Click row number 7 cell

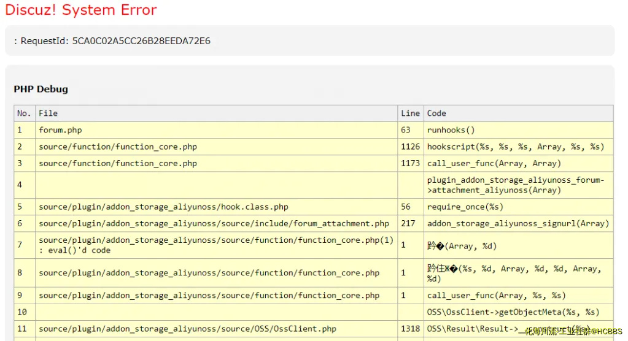[x=25, y=245]
